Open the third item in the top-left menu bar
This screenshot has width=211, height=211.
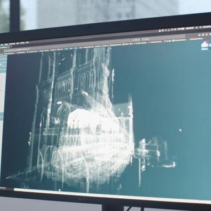click(12, 44)
